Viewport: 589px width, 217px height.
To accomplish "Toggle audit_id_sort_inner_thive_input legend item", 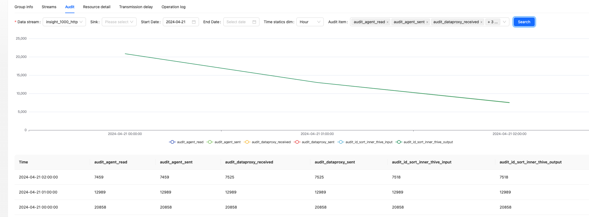I will tap(365, 142).
